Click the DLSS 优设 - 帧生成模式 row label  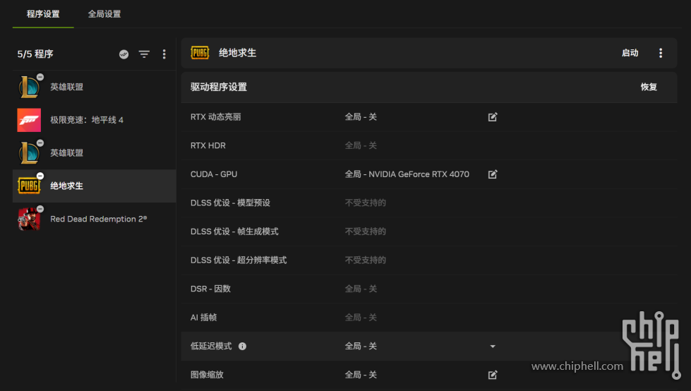pyautogui.click(x=234, y=231)
